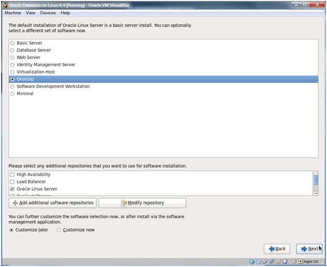
Task: Tick the Load Balancer repository checkbox
Action: pyautogui.click(x=12, y=182)
